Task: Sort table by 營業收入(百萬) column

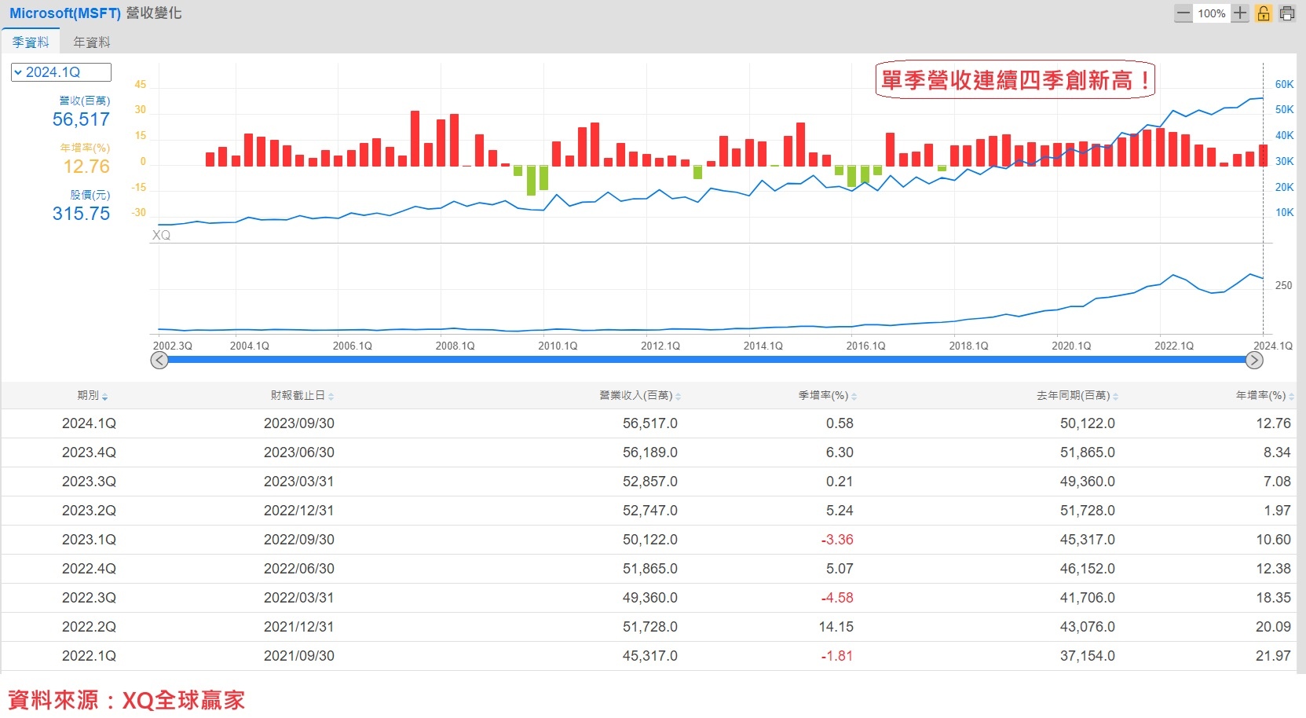Action: pyautogui.click(x=640, y=395)
